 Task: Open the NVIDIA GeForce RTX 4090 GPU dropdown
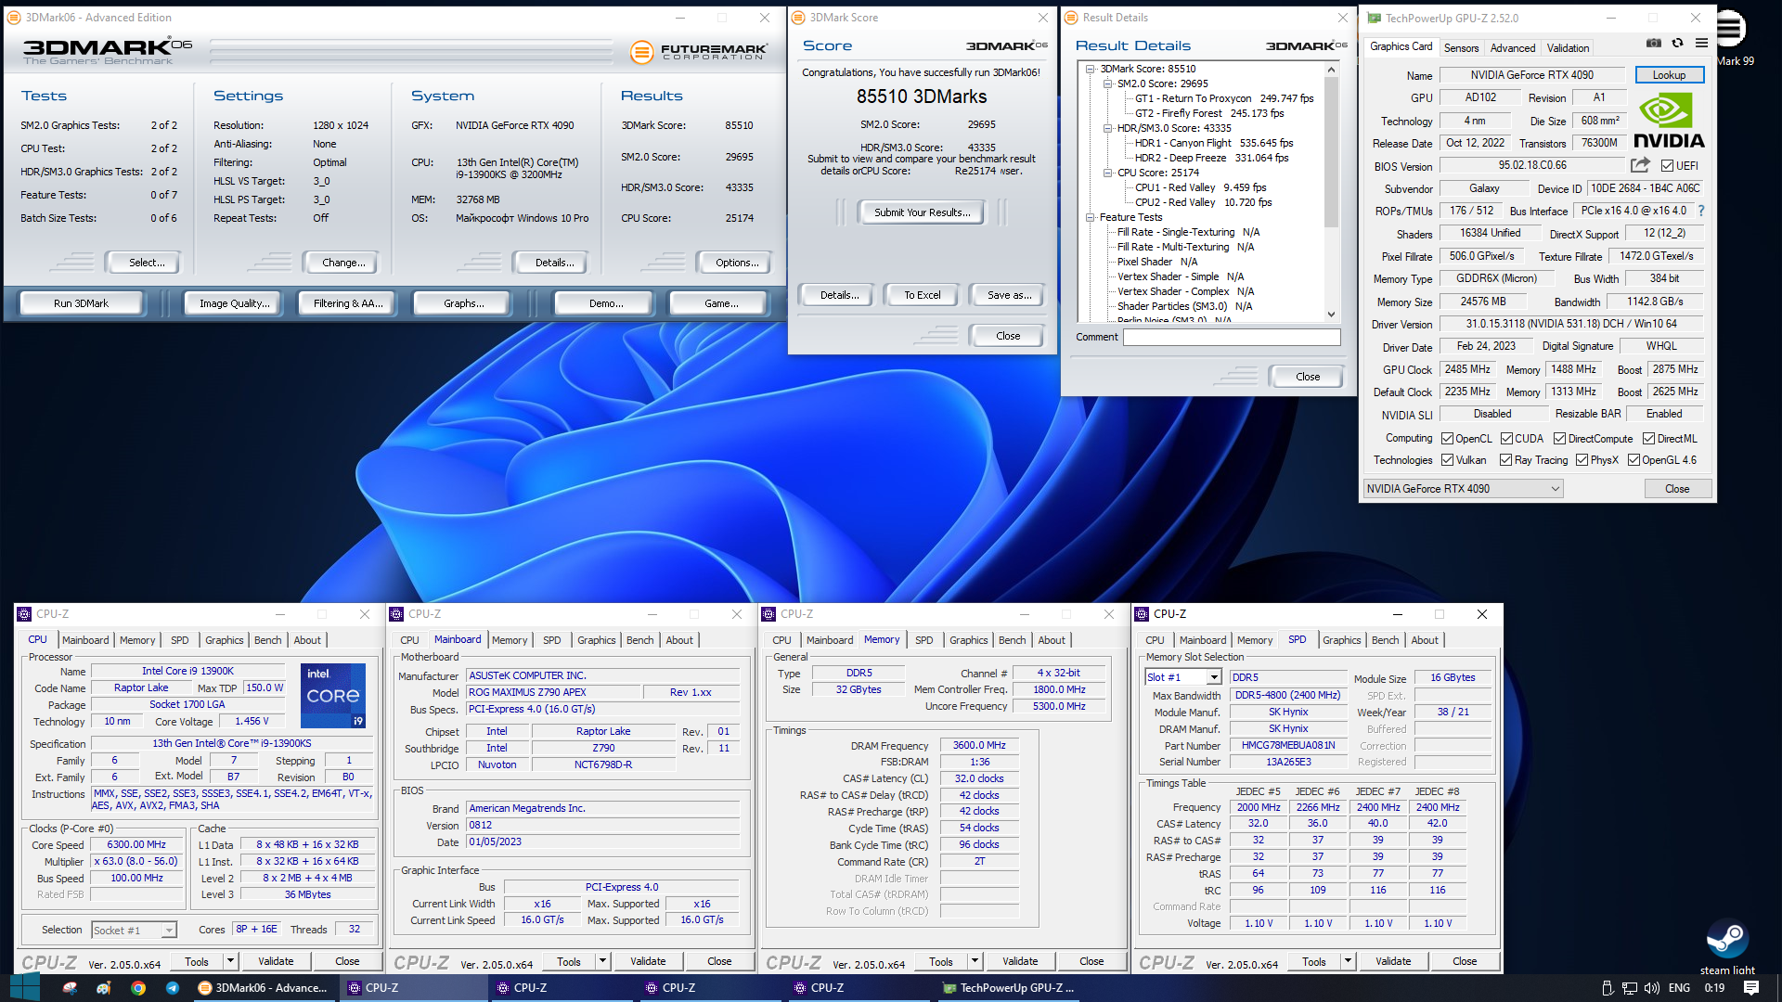1463,489
